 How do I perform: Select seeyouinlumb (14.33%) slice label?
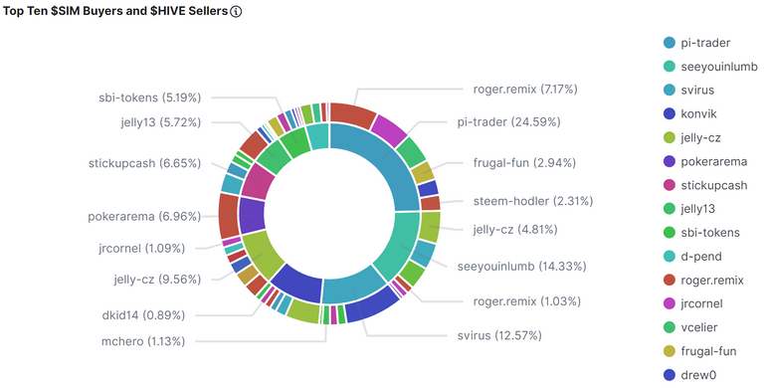tap(521, 267)
